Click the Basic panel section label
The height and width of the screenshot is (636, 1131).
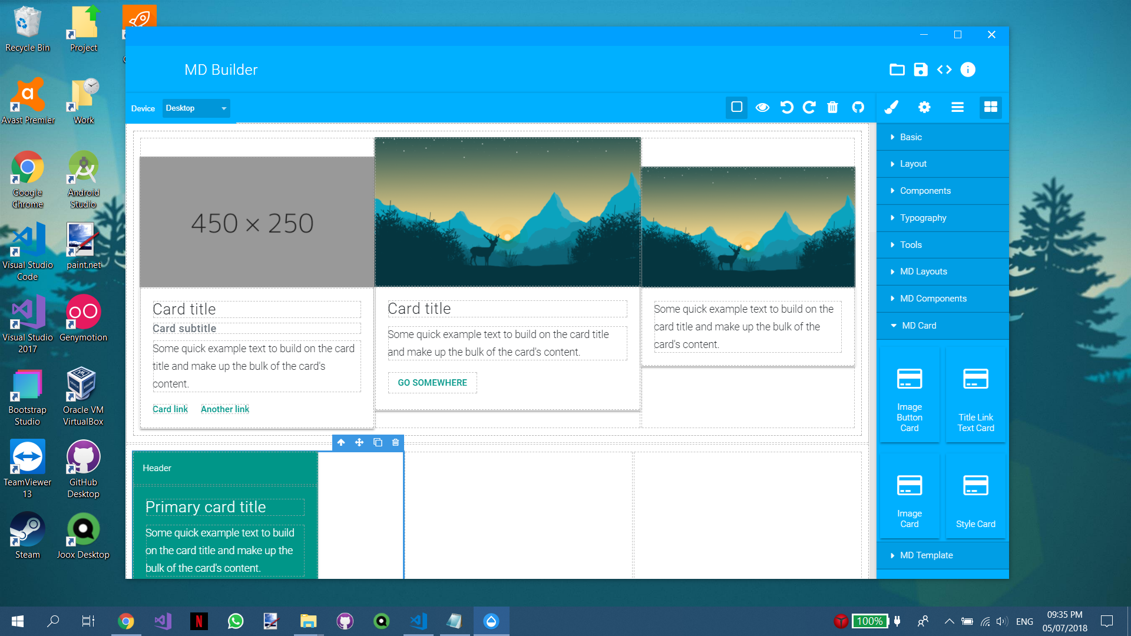coord(910,137)
